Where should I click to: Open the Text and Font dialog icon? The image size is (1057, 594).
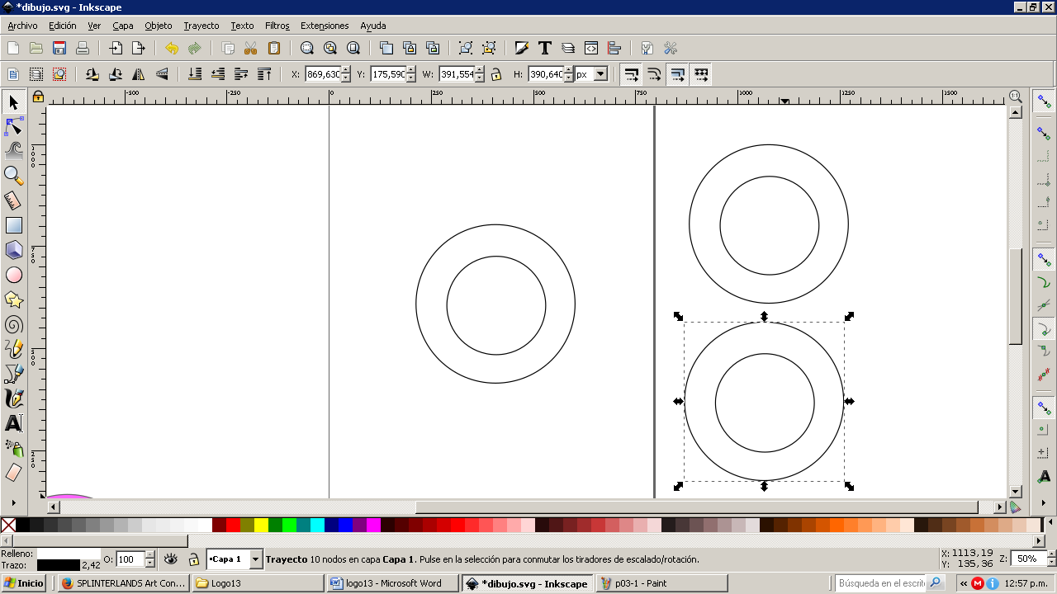click(x=545, y=48)
